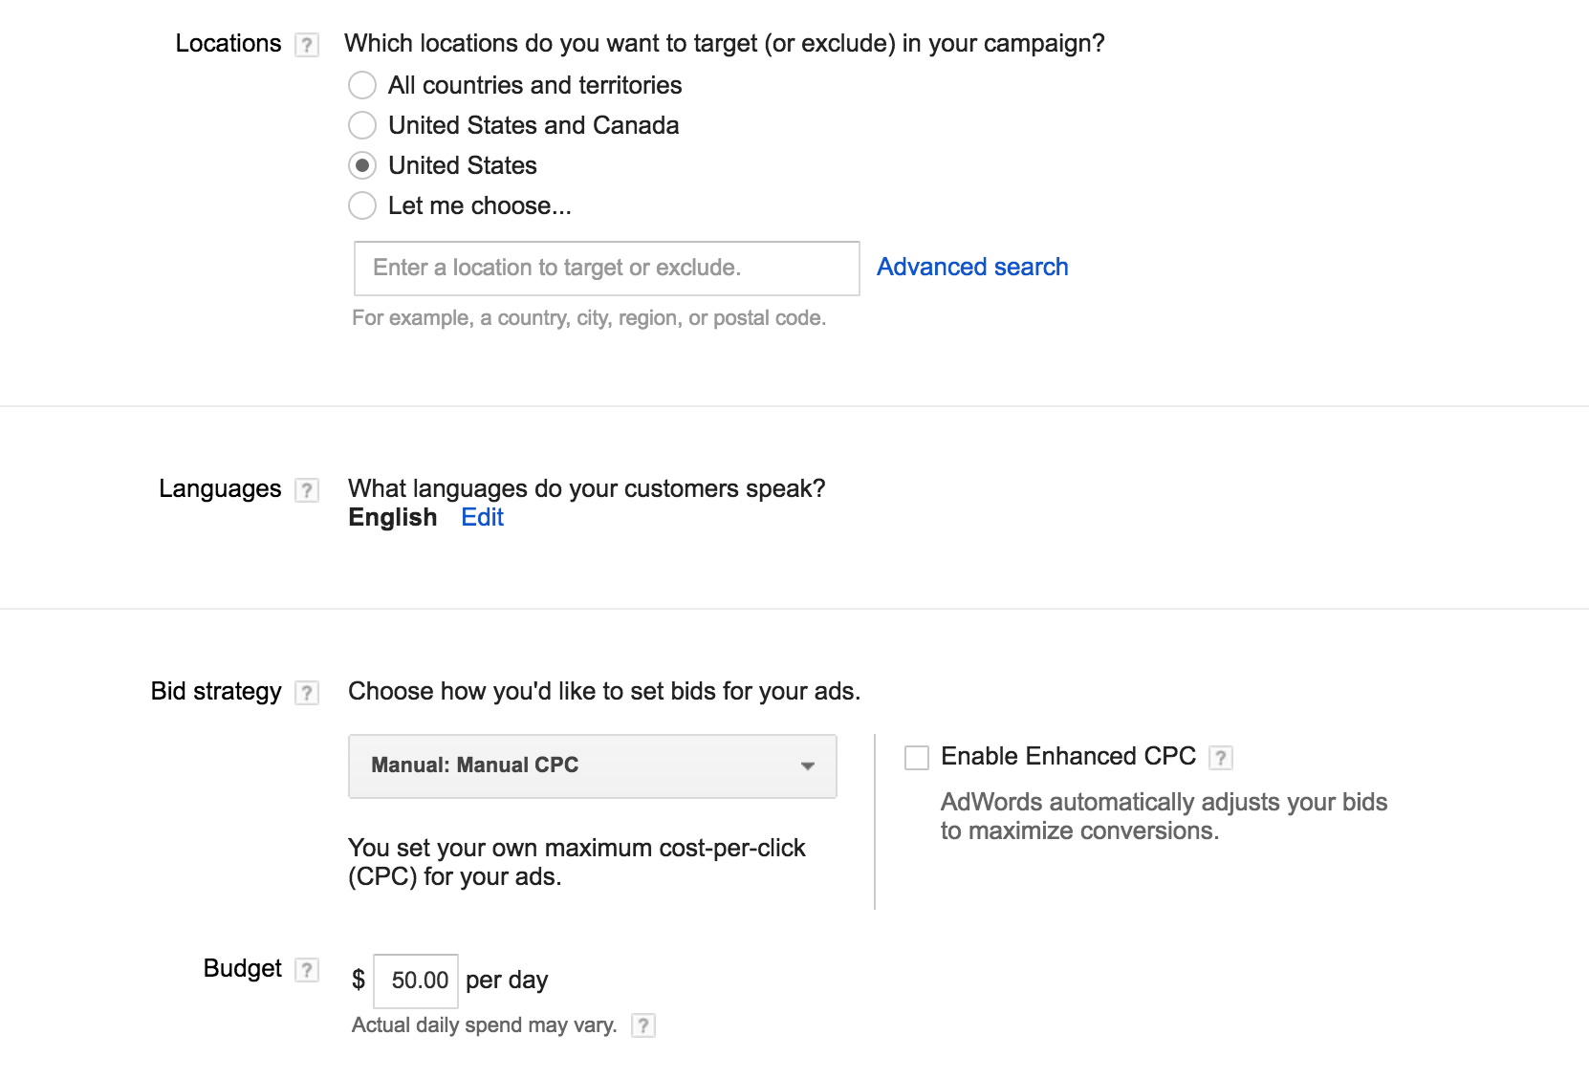Pick the Let me choose option
The width and height of the screenshot is (1589, 1078).
362,205
